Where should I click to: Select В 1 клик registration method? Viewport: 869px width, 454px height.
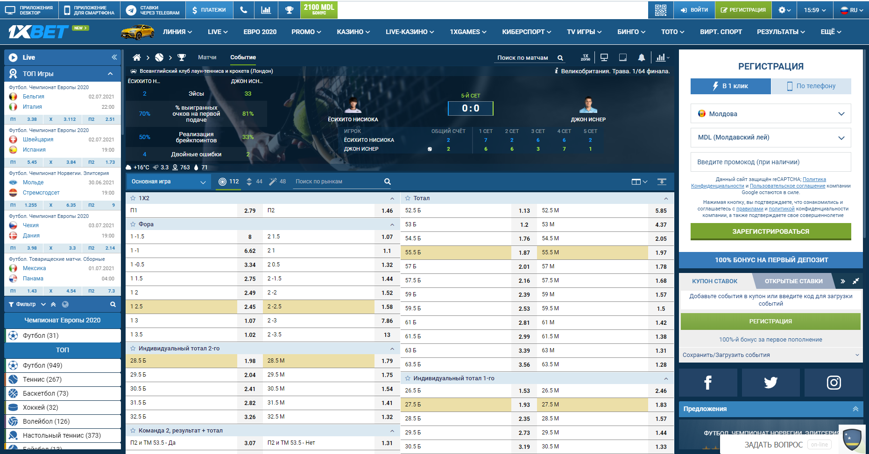pyautogui.click(x=730, y=86)
